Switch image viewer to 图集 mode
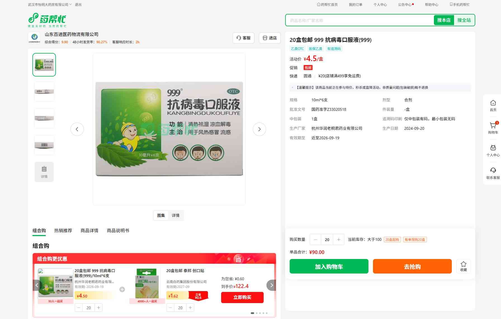The width and height of the screenshot is (501, 319). point(161,215)
